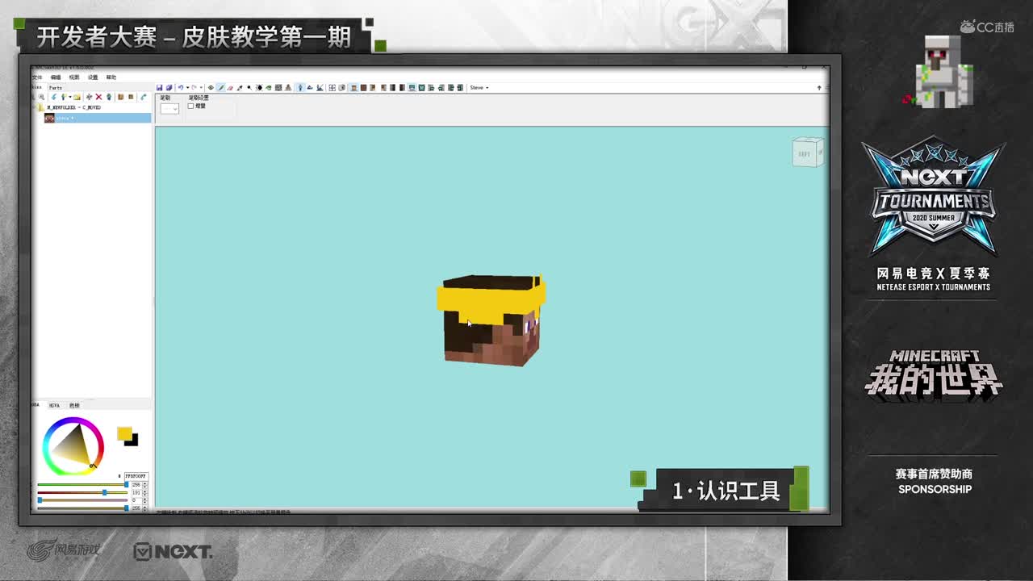Click the rename icon left of the red X
Screen dimensions: 1033x581
coord(89,97)
